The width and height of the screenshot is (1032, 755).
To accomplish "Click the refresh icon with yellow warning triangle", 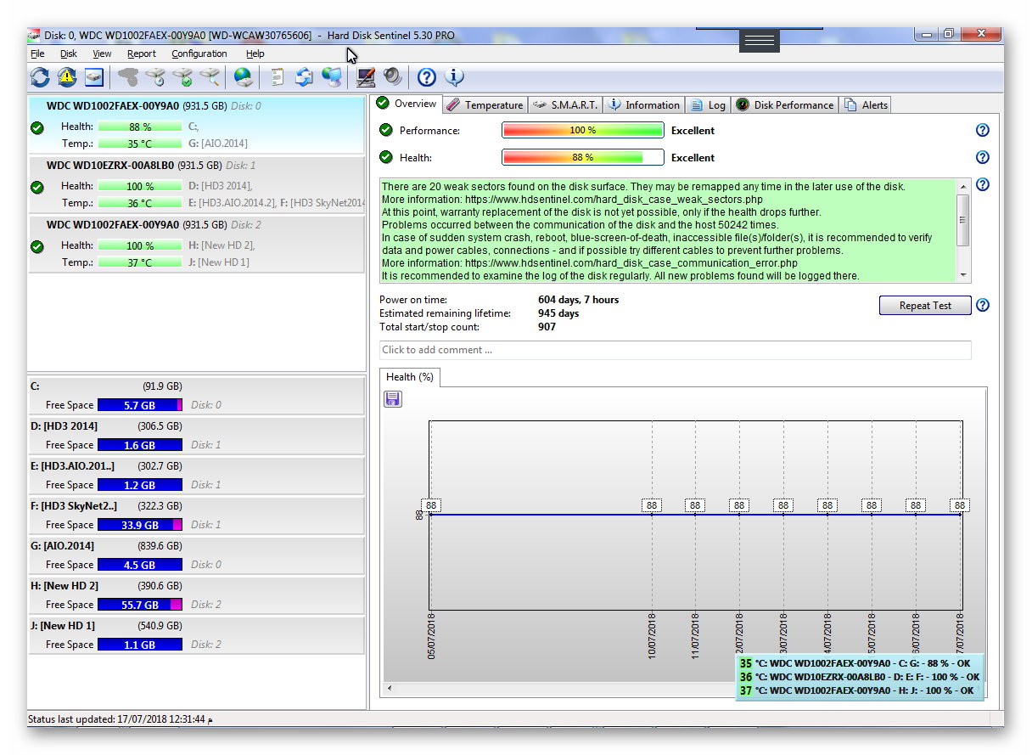I will 67,77.
